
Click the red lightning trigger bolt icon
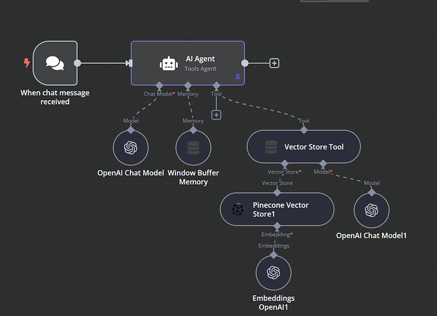click(x=27, y=63)
